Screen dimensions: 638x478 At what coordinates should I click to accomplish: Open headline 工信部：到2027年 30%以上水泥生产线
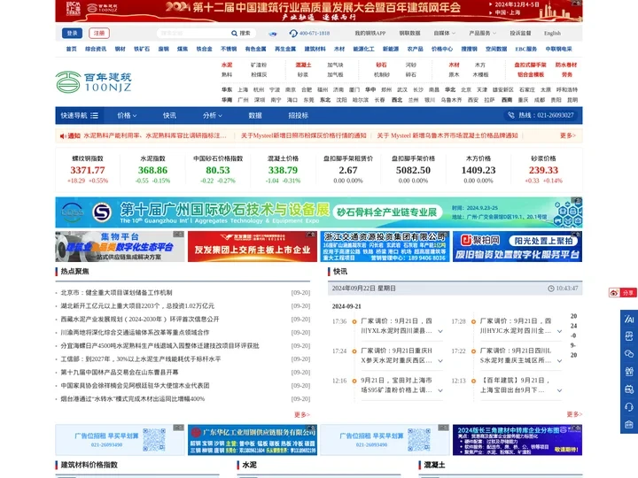pos(141,358)
